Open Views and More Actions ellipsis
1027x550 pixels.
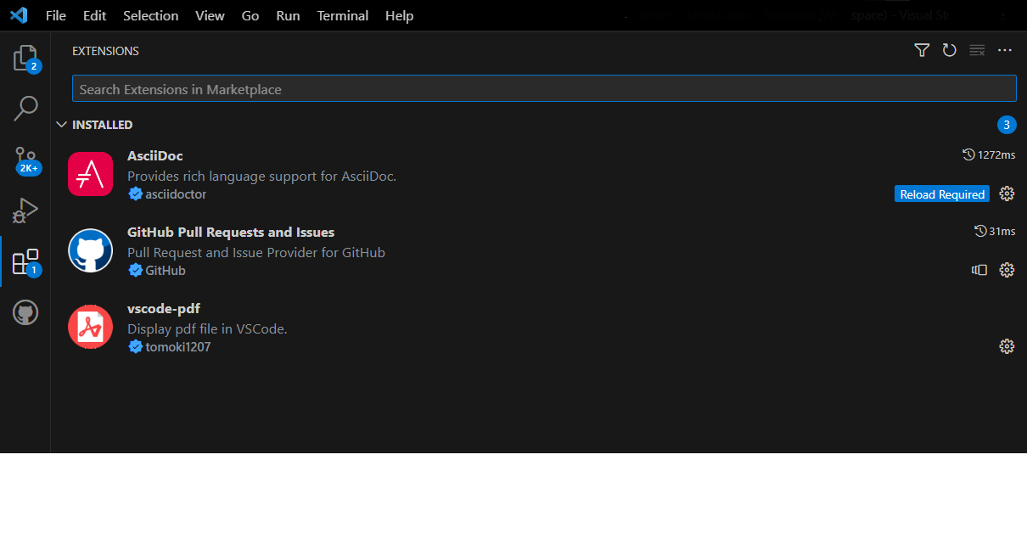click(1005, 51)
